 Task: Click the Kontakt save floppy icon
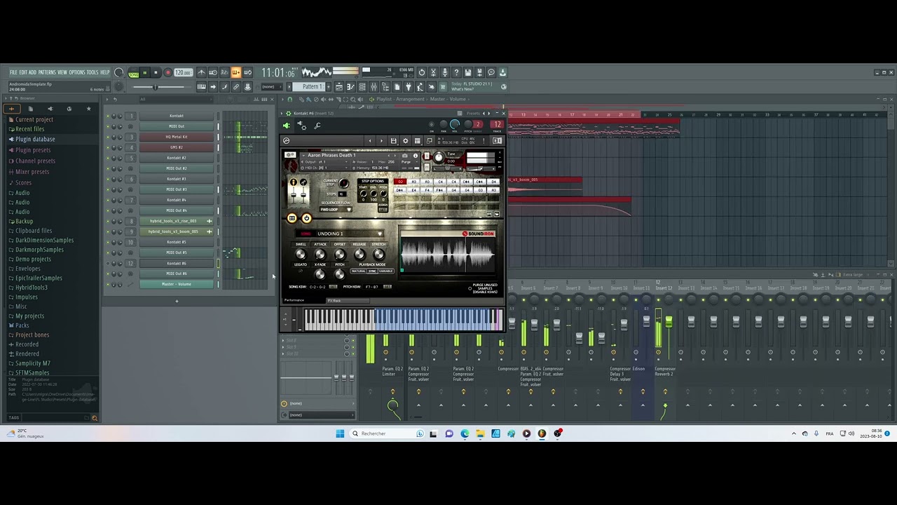tap(394, 141)
